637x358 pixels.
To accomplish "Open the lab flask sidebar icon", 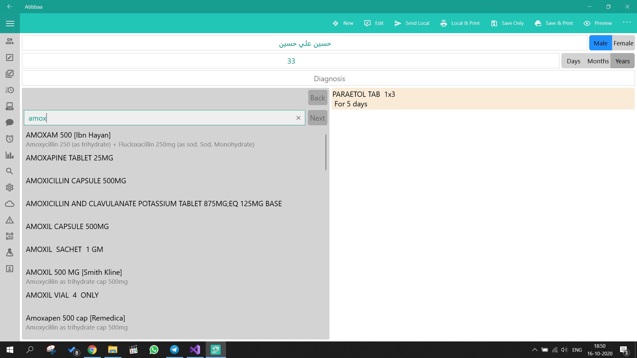I will coord(10,252).
